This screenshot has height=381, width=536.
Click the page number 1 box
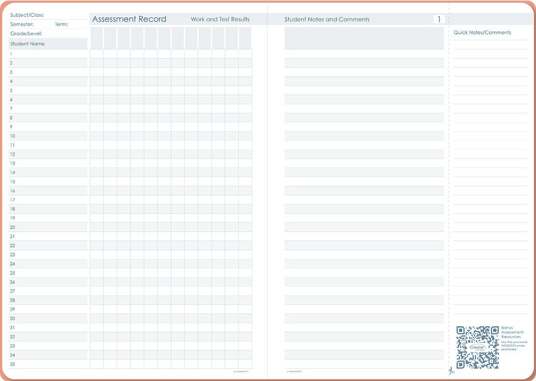439,19
